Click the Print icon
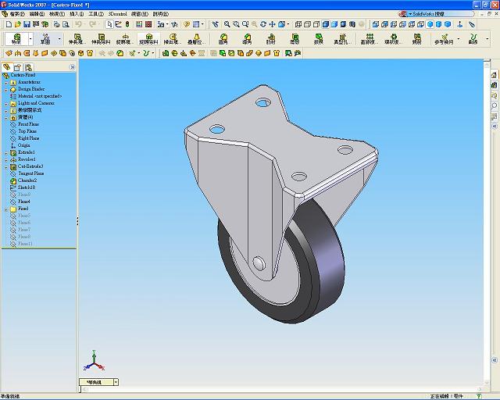The width and height of the screenshot is (500, 400). 57,24
